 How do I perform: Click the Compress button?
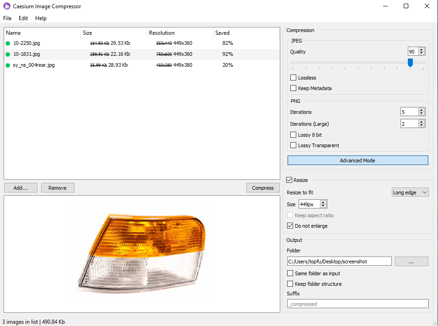point(263,187)
